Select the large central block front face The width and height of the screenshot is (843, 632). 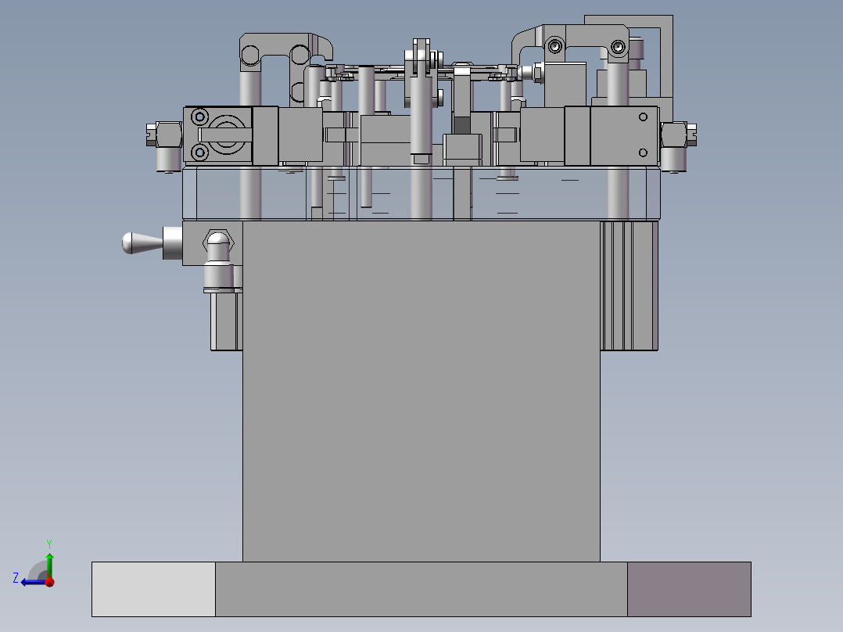click(421, 391)
